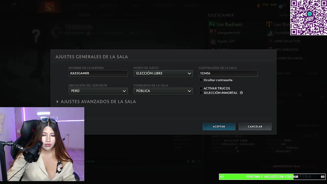
Task: Click the Editar lobby settings link
Action: coord(307,136)
